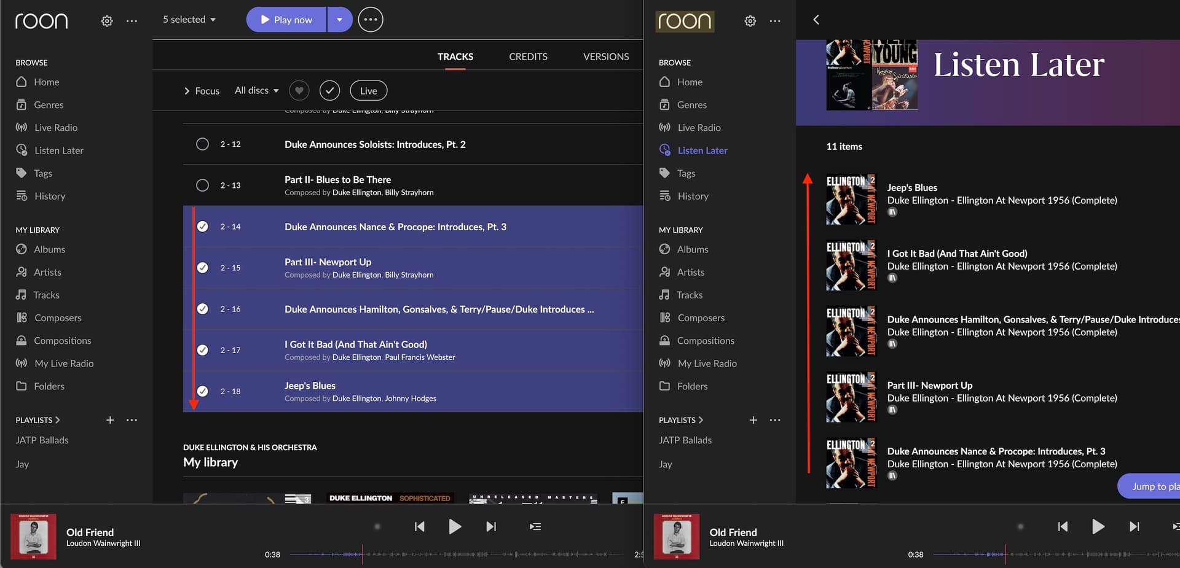Add a new playlist in left window
Image resolution: width=1180 pixels, height=568 pixels.
click(110, 420)
